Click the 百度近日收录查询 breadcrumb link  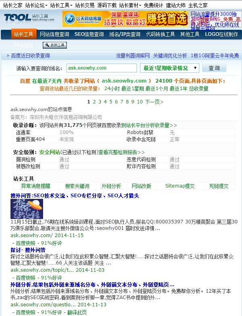30,56
